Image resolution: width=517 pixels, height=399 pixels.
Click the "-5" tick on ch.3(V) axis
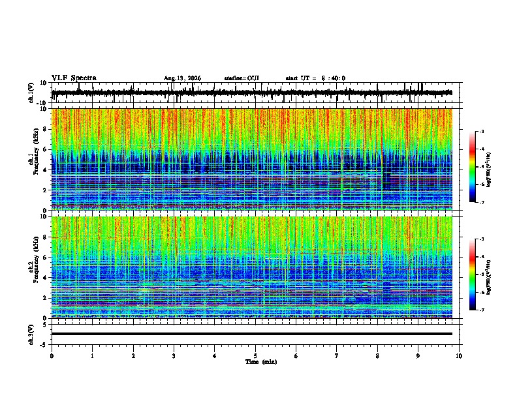(44, 345)
